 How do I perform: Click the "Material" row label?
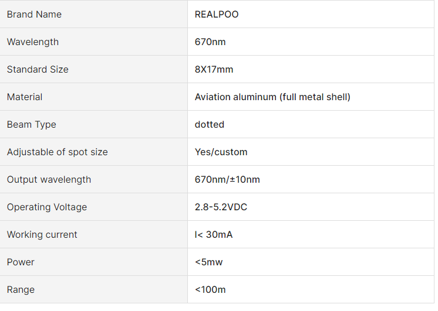(25, 97)
